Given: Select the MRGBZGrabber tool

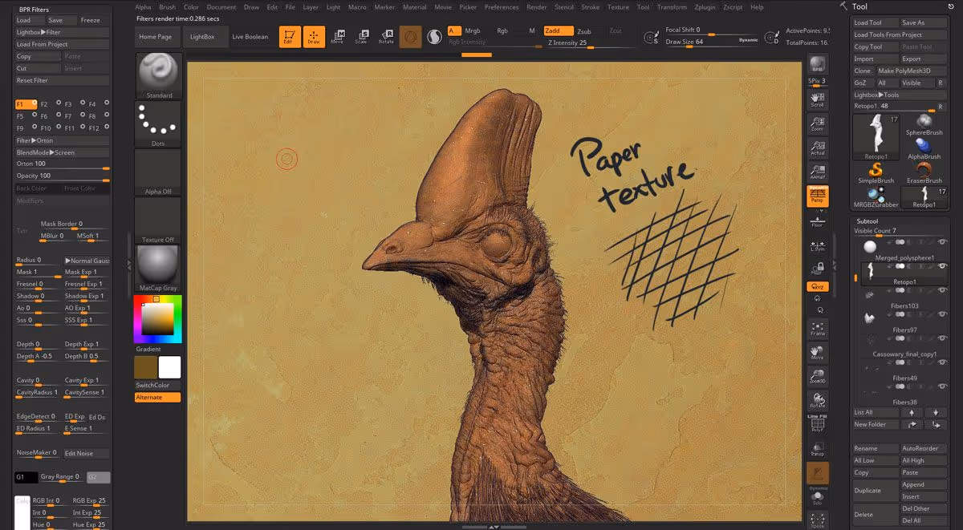Looking at the screenshot, I should click(876, 196).
